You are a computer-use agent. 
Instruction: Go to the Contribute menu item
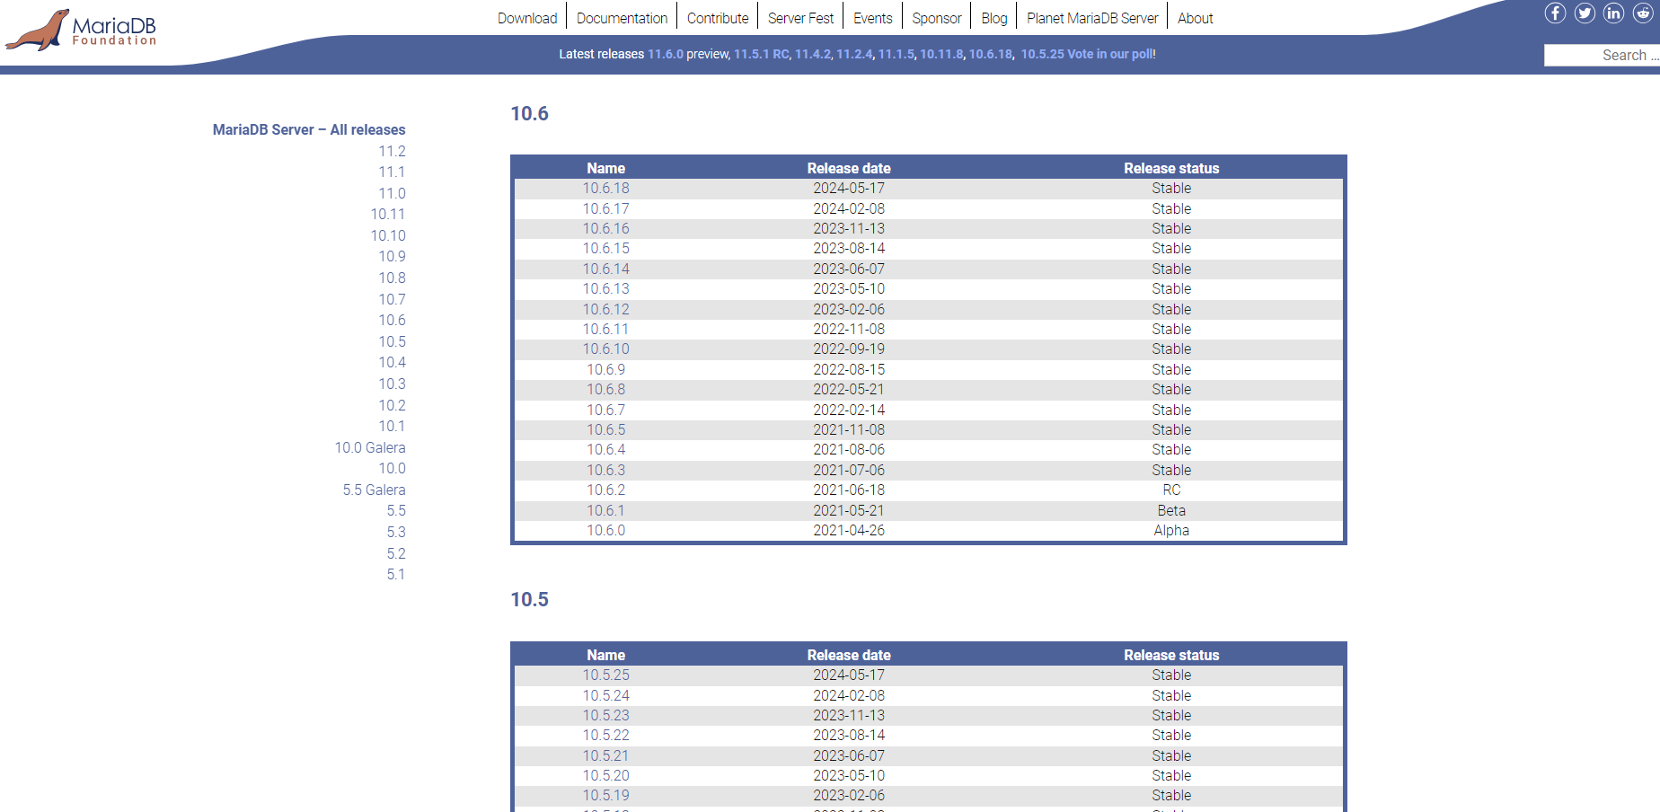pos(718,18)
